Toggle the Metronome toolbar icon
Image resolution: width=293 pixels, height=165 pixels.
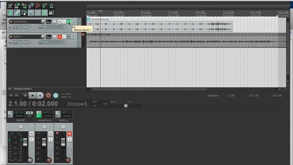(x=51, y=6)
